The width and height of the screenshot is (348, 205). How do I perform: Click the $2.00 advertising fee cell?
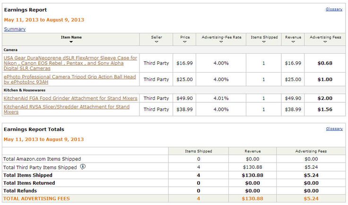pyautogui.click(x=325, y=98)
